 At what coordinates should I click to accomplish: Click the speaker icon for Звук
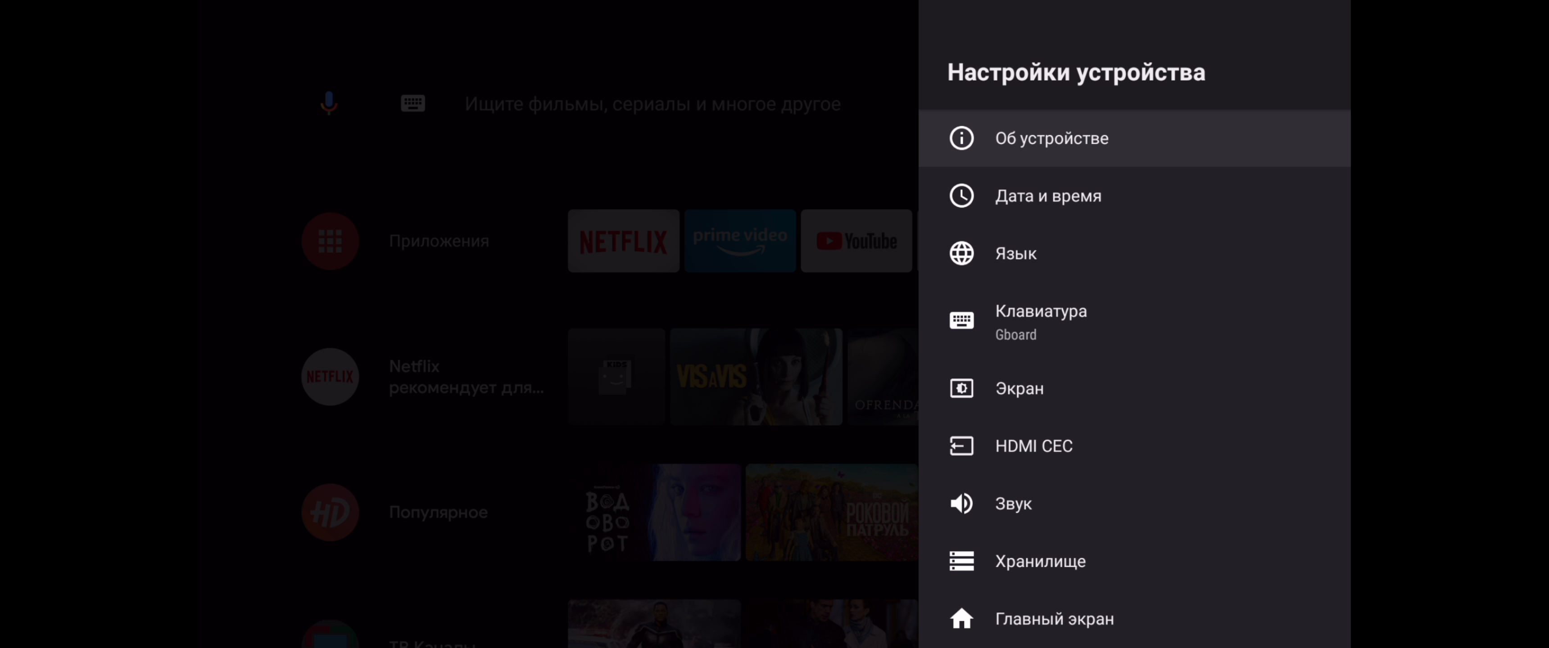[x=961, y=503]
